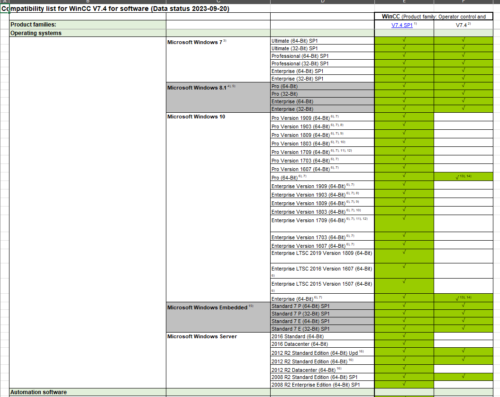
Task: Select 'Enterprise LTSC 2015 Version 1507' cell
Action: (322, 286)
